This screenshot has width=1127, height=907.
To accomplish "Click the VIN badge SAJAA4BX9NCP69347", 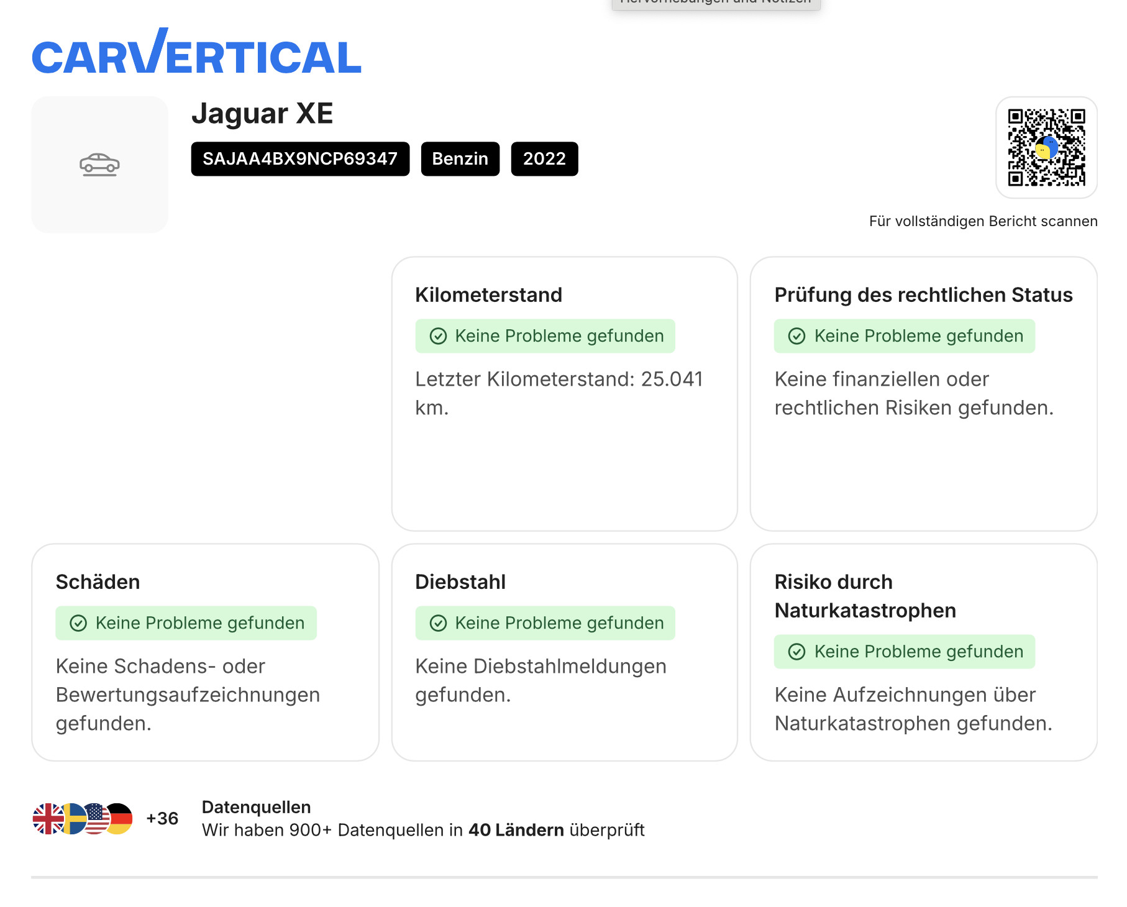I will tap(300, 159).
